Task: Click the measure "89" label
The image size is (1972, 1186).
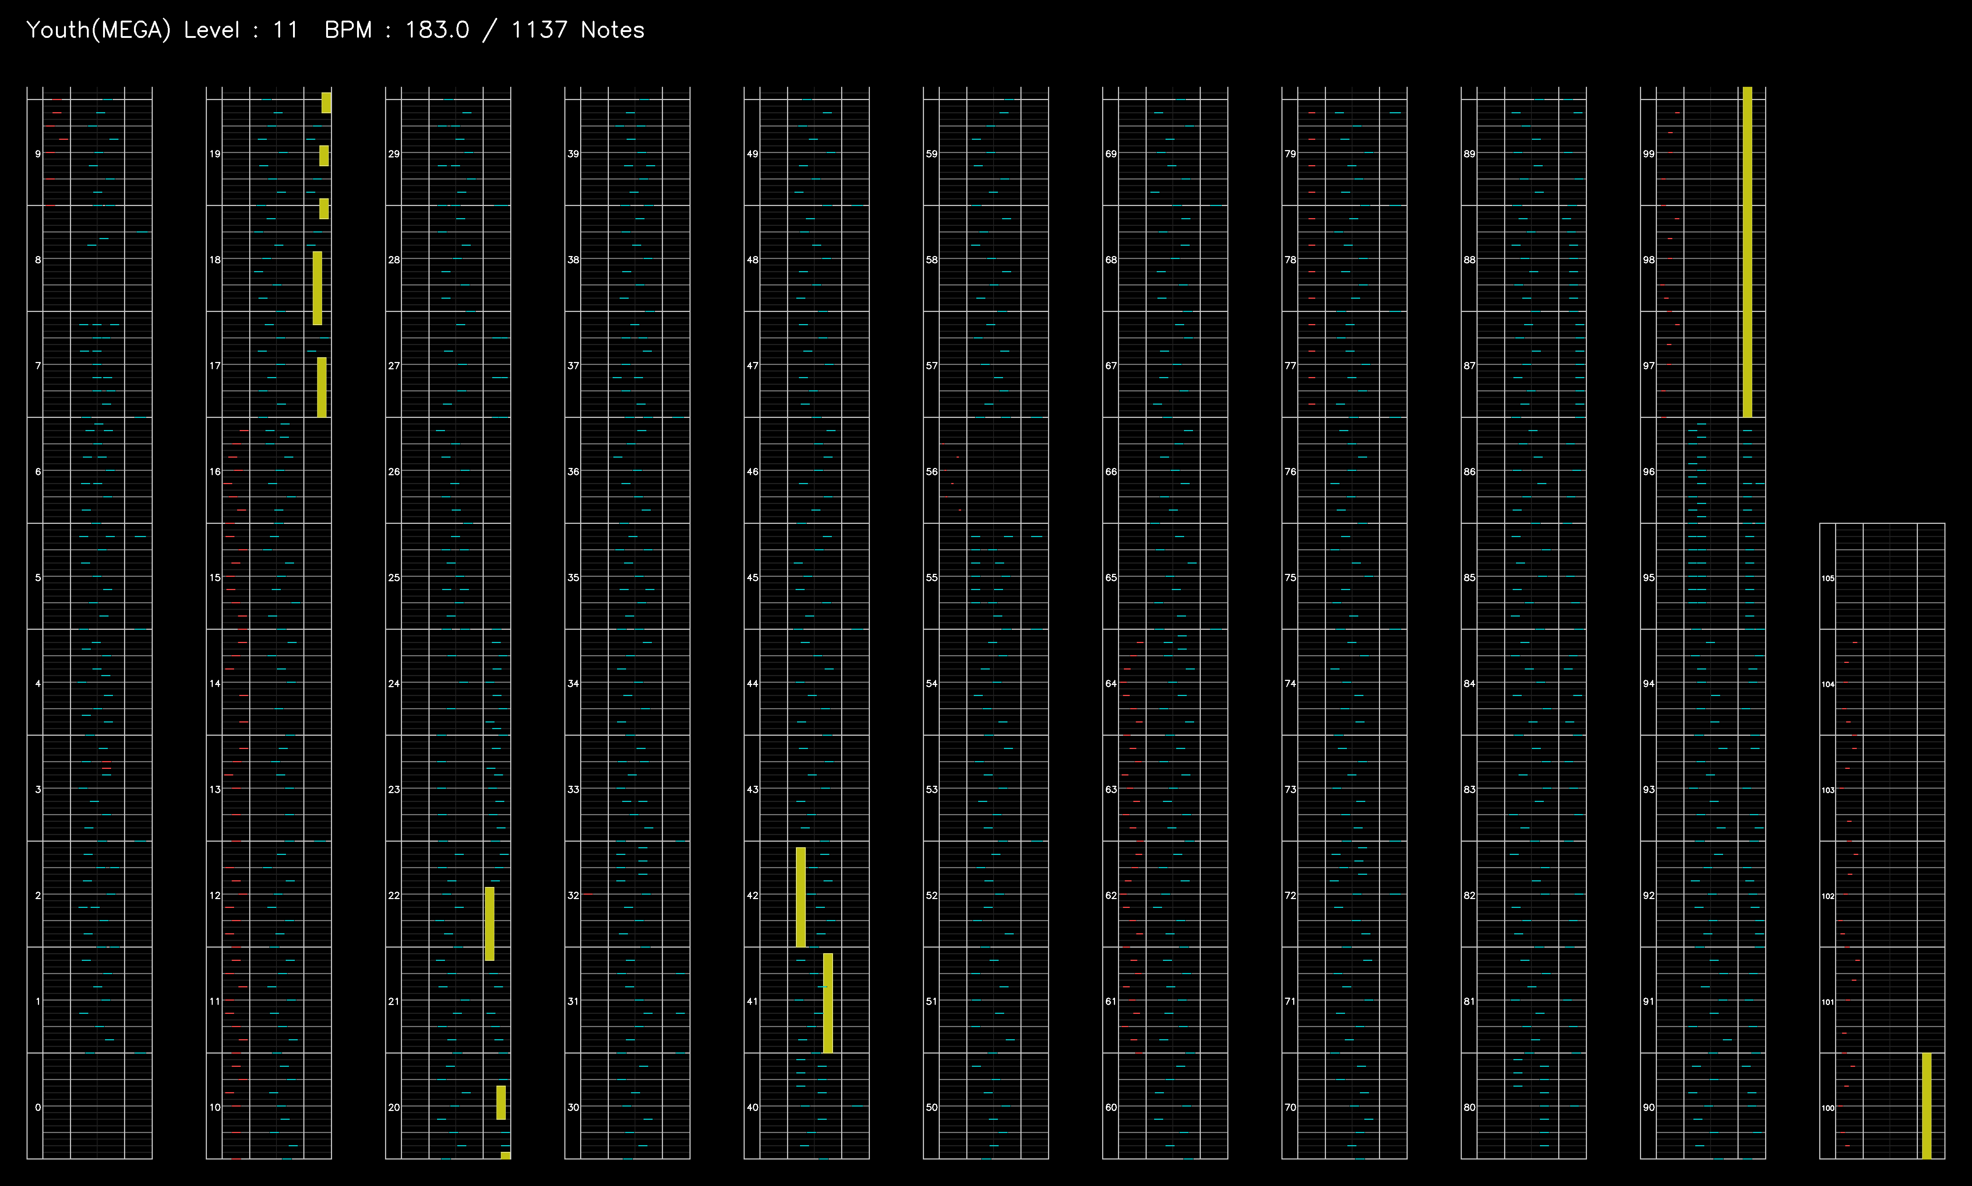Action: click(x=1469, y=153)
